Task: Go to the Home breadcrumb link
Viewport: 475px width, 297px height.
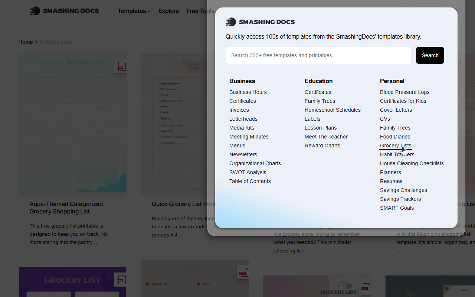Action: (26, 42)
